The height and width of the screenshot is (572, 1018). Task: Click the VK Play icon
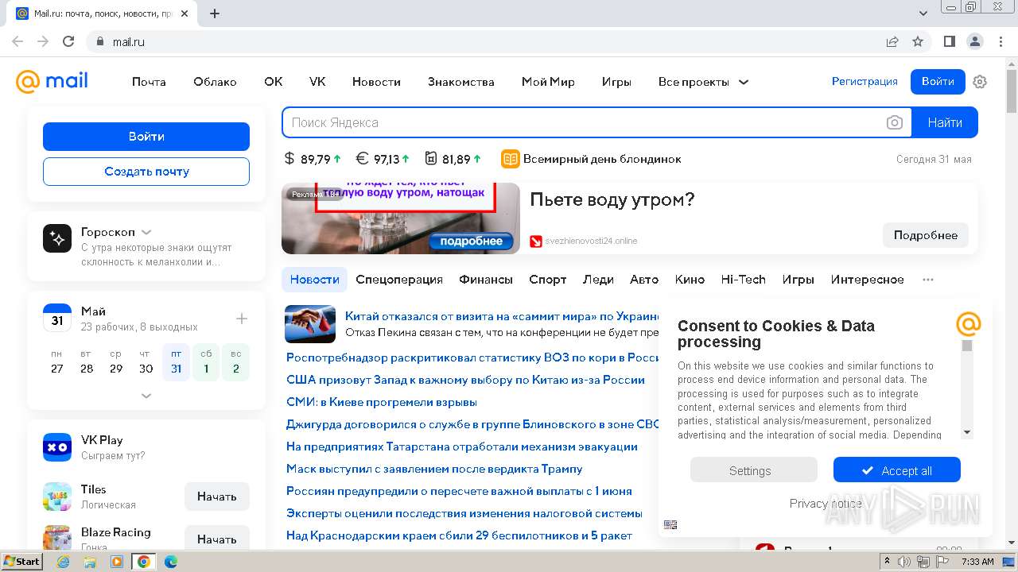pos(57,447)
